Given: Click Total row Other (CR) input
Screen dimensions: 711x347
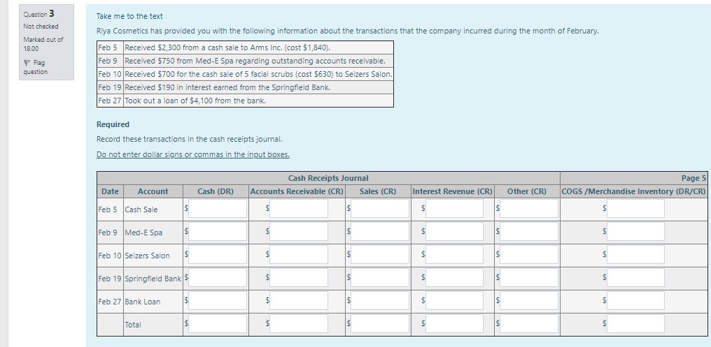Looking at the screenshot, I should coord(529,324).
